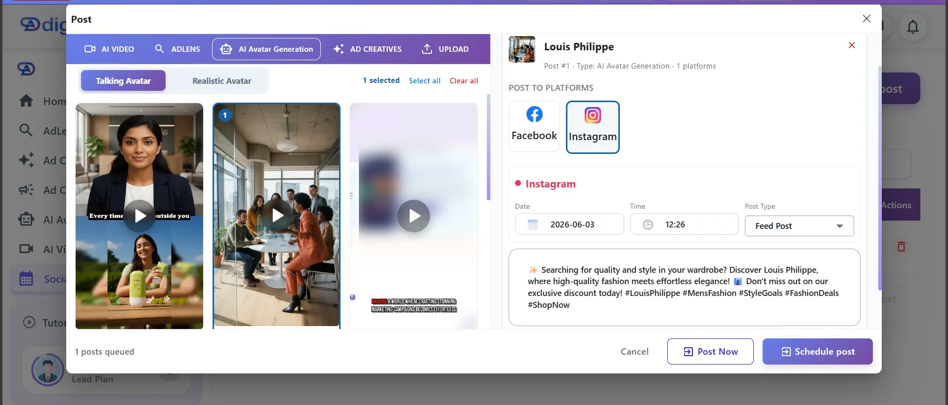Screen dimensions: 948x405
Task: Play the talking woman avatar video
Action: coord(139,216)
